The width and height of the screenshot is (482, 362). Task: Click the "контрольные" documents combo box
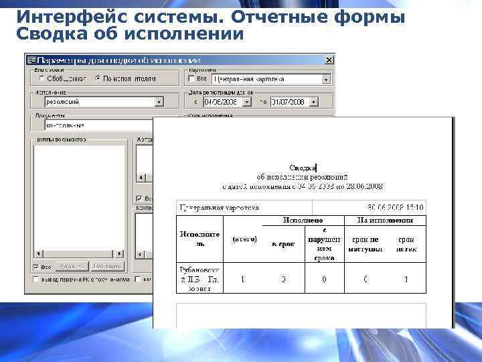coord(98,125)
